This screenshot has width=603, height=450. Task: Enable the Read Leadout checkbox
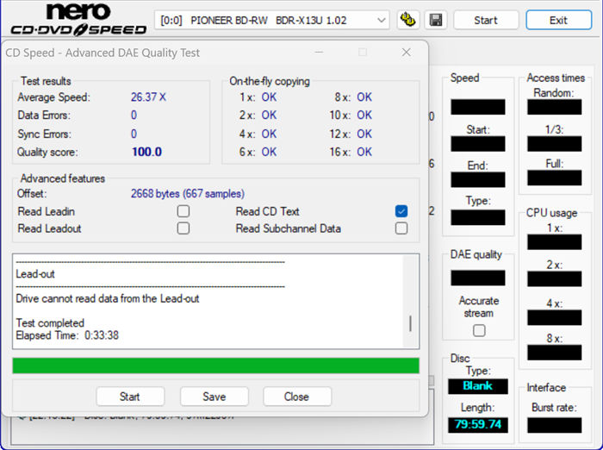[x=183, y=228]
